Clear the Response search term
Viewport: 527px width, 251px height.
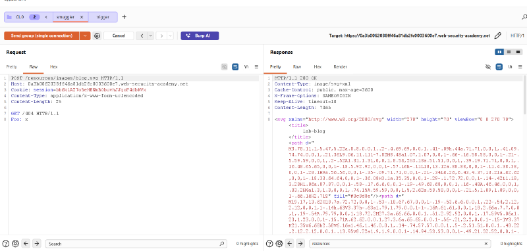pyautogui.click(x=485, y=244)
